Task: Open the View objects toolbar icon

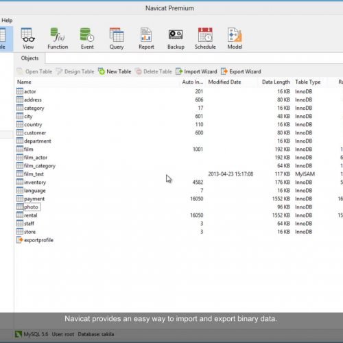Action: (x=28, y=38)
